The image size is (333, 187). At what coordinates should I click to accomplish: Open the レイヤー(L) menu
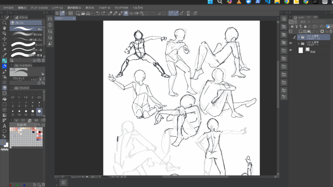(x=57, y=7)
